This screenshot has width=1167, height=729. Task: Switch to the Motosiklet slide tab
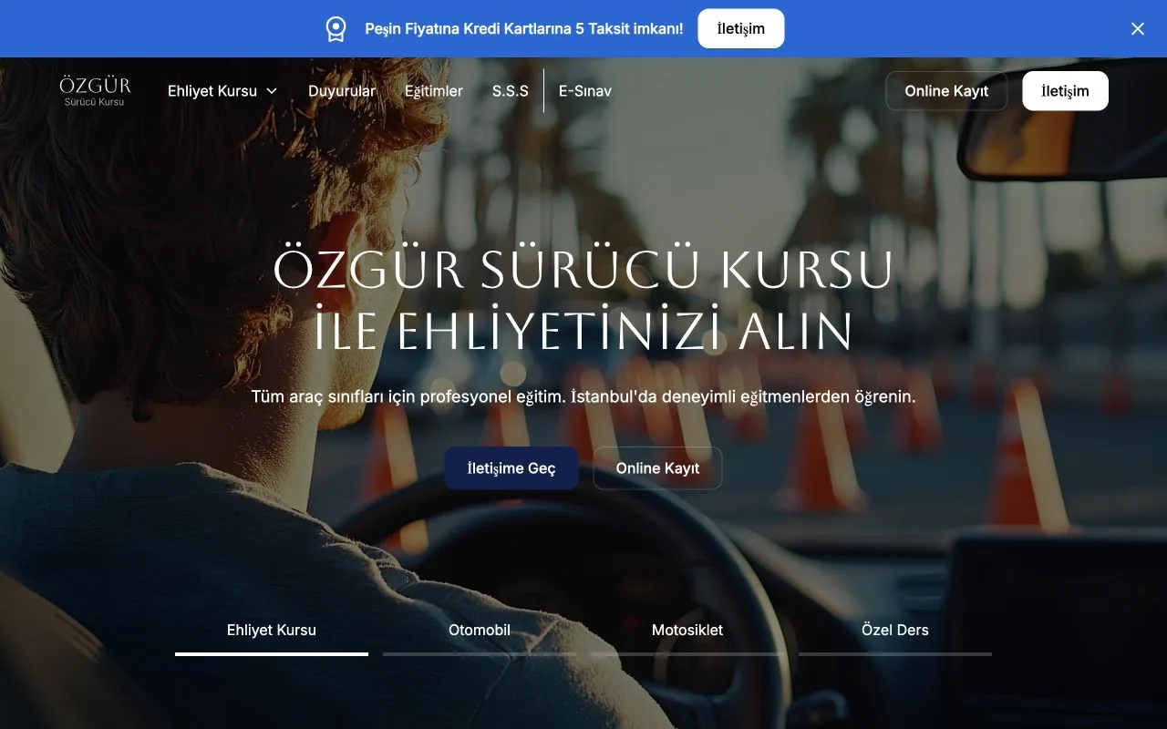[687, 631]
